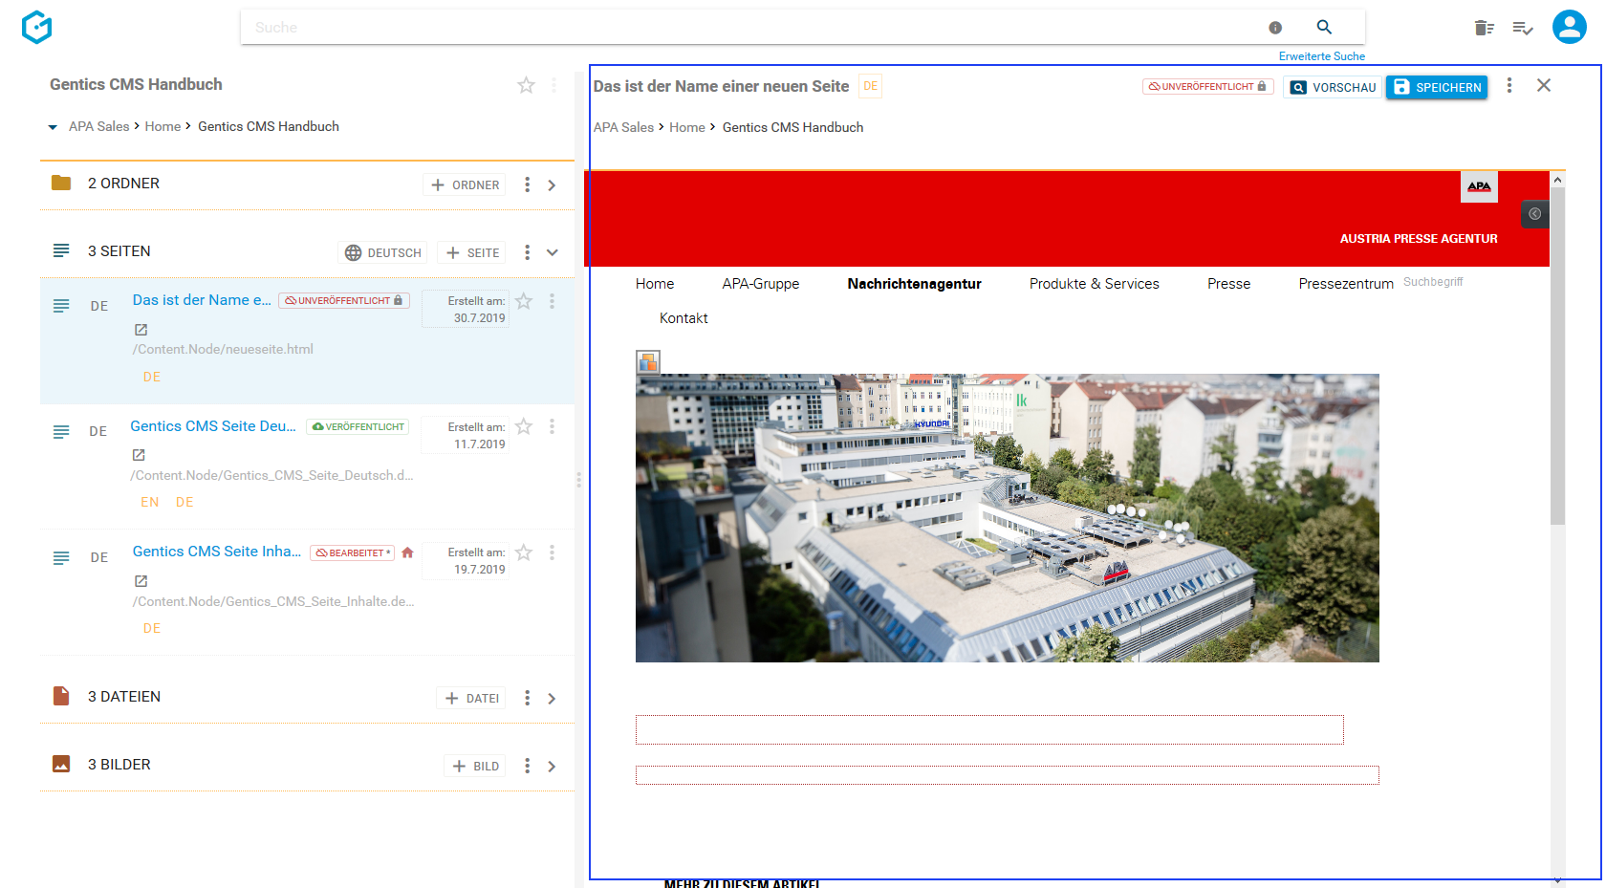Open the SEITEN section three-dot menu

coord(527,252)
